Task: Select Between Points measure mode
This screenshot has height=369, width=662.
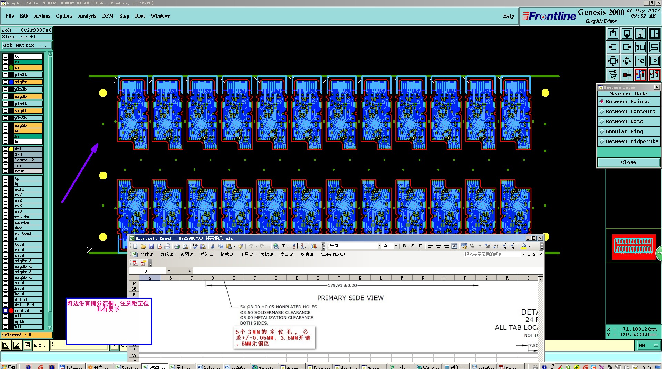Action: coord(629,102)
